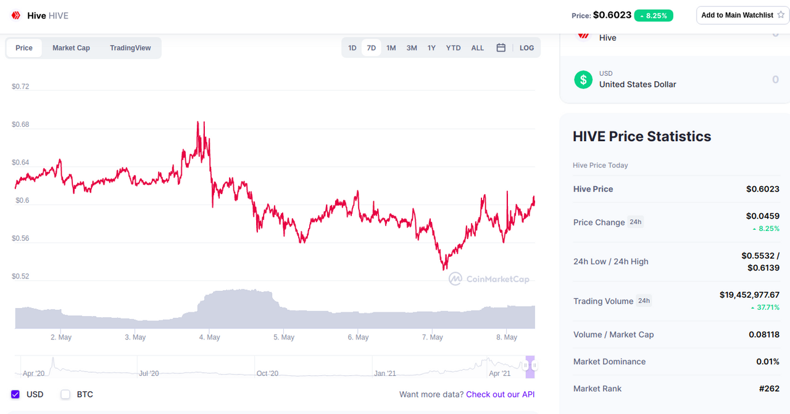Click the 24h Low / 24h High values

pyautogui.click(x=760, y=261)
